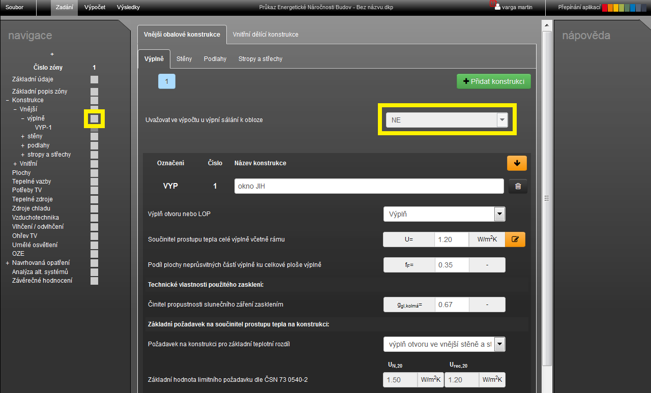Collapse the výplně tree node
This screenshot has height=393, width=651.
(x=22, y=118)
